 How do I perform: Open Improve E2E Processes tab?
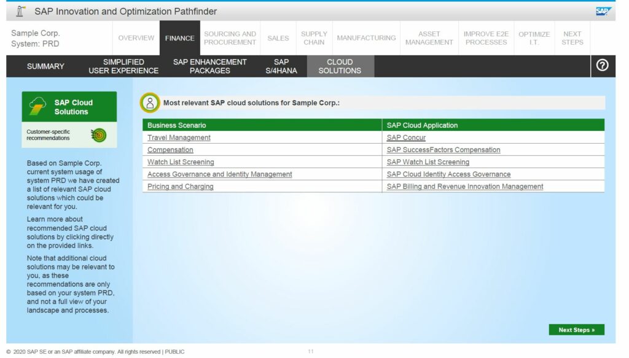486,38
